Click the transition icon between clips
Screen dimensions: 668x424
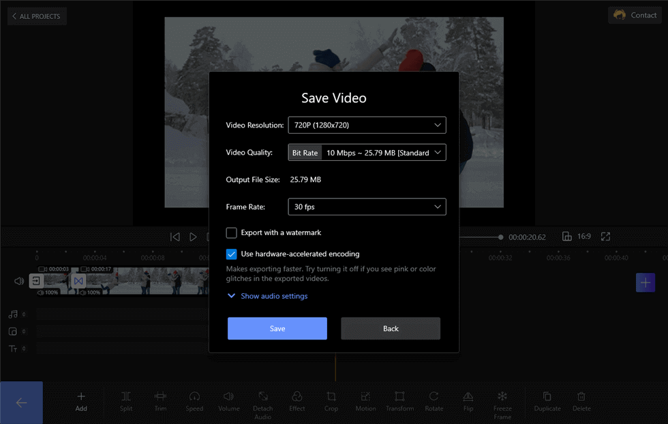point(78,281)
